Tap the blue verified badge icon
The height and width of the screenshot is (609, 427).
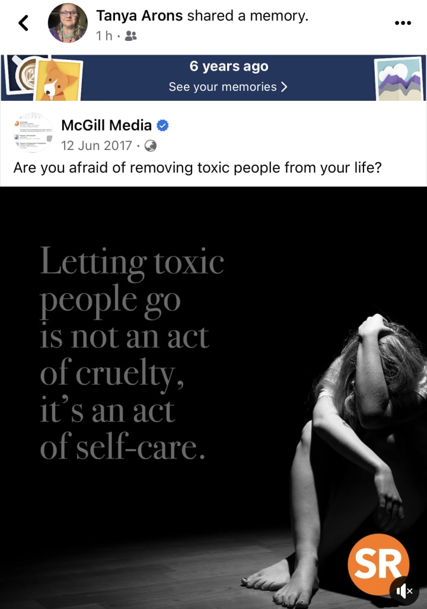point(162,126)
